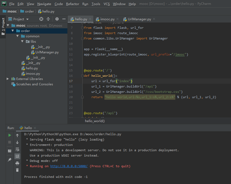Toggle soft-wrap in Run console
Screen dimensions: 231x184
click(x=17, y=149)
